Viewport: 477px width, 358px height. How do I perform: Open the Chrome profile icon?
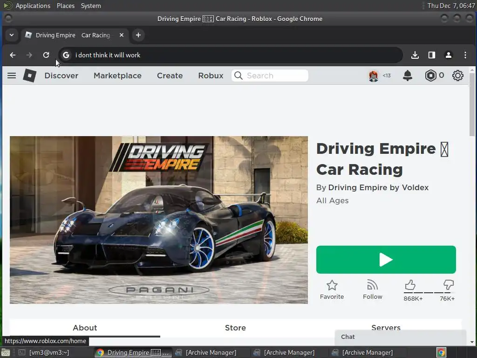pyautogui.click(x=448, y=55)
